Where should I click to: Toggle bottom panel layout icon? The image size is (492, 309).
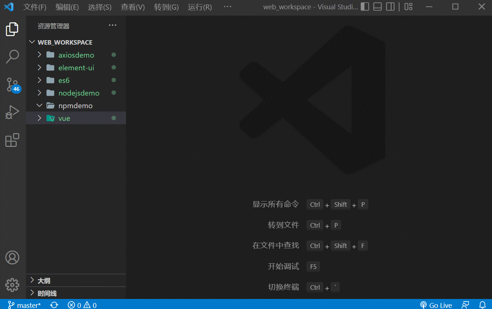[x=378, y=7]
